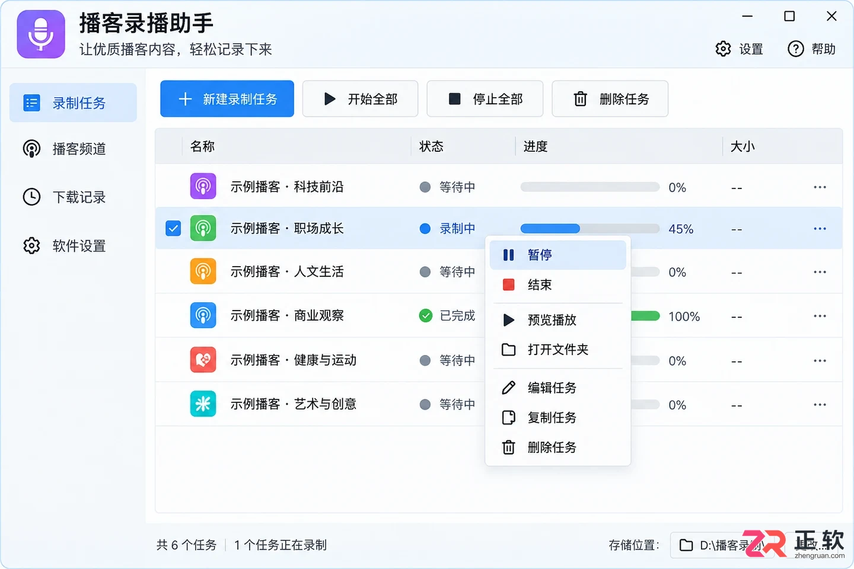Click the progress bar for 科技前沿

(x=590, y=187)
